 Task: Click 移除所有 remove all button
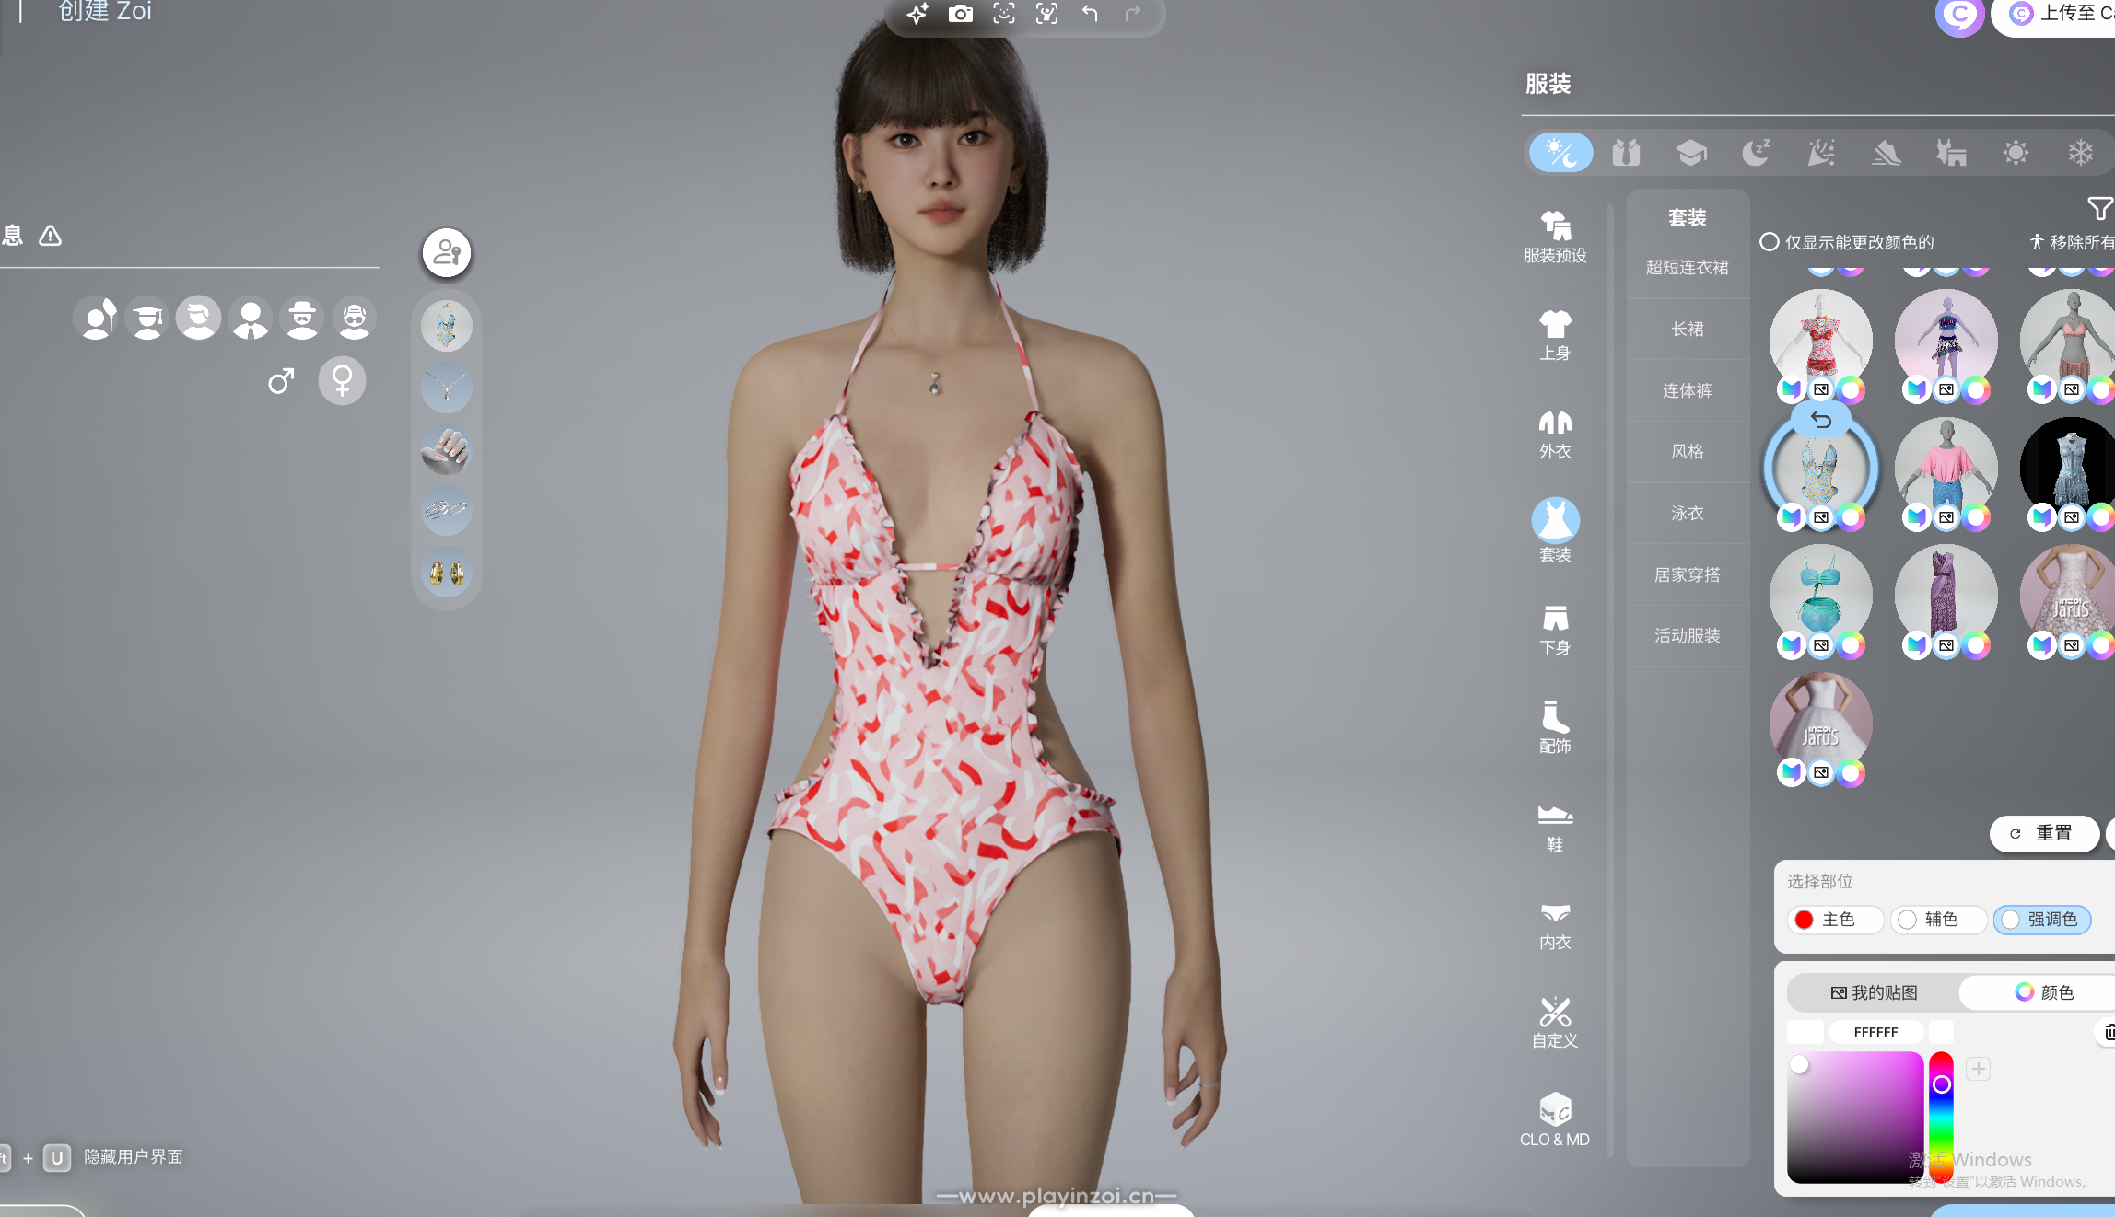pos(2073,242)
